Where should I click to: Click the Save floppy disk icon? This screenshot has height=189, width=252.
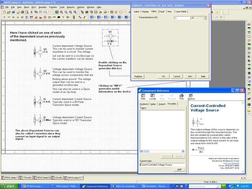tap(18, 12)
